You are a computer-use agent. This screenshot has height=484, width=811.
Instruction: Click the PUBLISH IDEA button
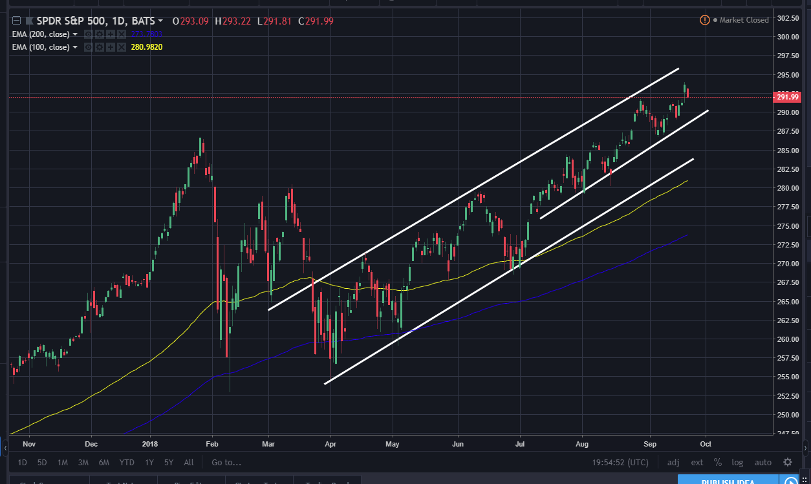click(727, 481)
